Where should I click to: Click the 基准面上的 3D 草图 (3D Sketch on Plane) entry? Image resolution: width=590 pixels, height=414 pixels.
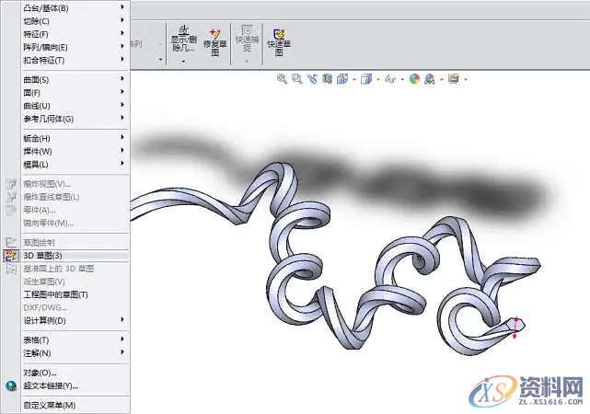(x=75, y=269)
